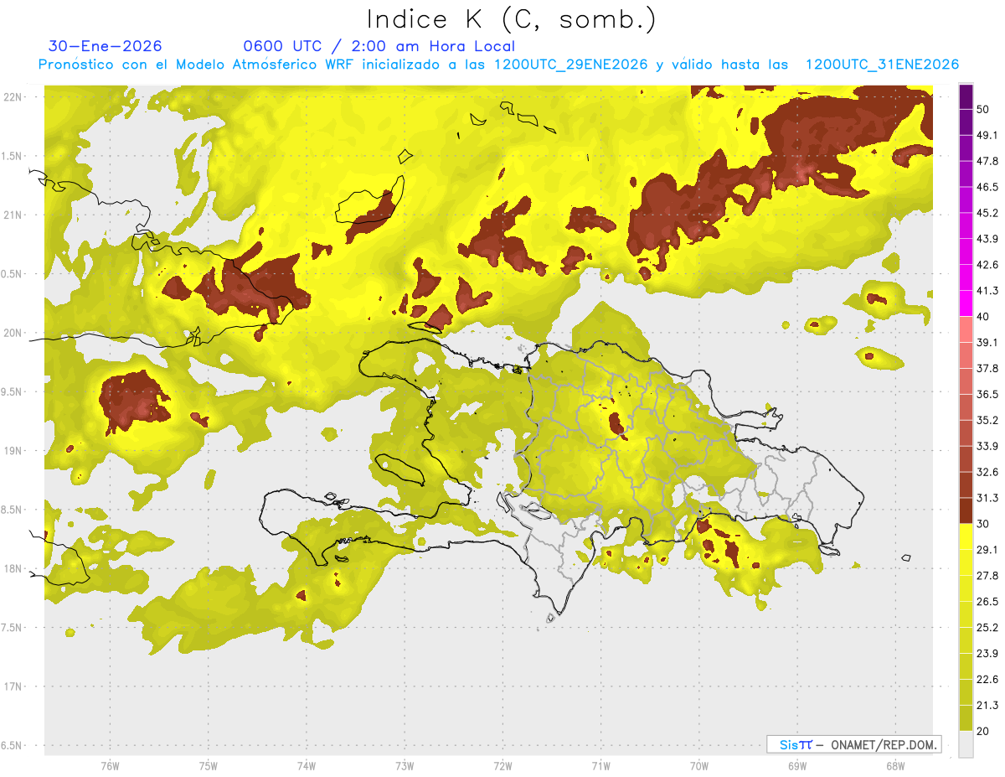Viewport: 1005px width, 777px height.
Task: Click the legend value "25.2"
Action: pyautogui.click(x=987, y=627)
